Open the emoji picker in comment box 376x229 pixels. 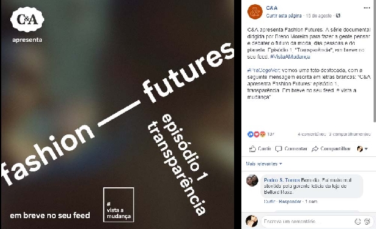pos(358,222)
